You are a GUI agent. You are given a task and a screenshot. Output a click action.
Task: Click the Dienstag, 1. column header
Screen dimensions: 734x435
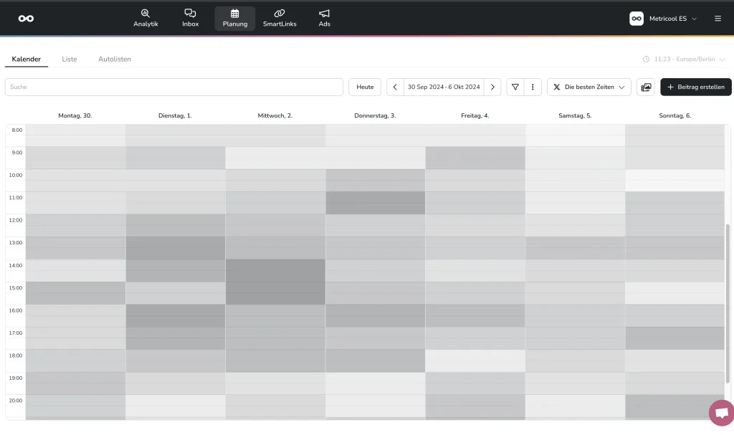point(175,115)
